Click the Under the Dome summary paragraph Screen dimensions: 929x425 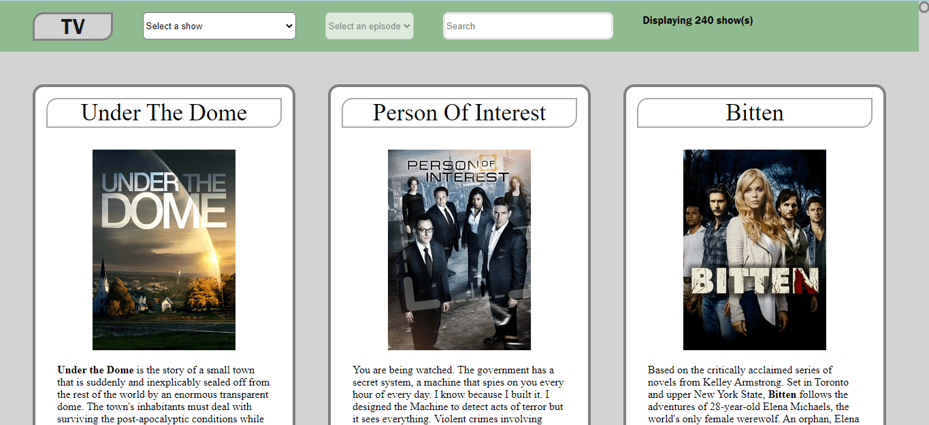pyautogui.click(x=164, y=394)
